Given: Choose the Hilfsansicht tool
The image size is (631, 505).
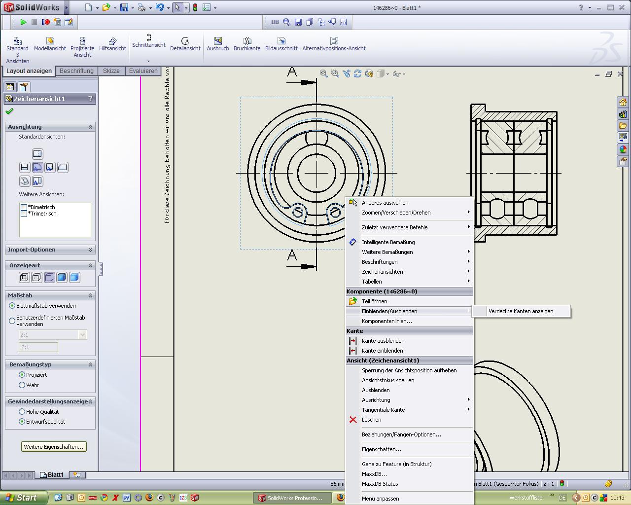Looking at the screenshot, I should click(112, 44).
